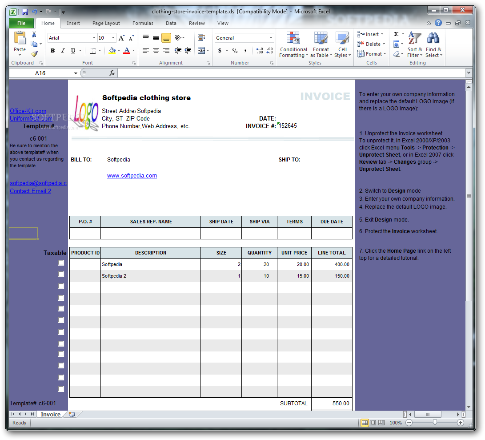Click the Save icon in Quick Access Toolbar
Screen dimensions: 485x440
[x=25, y=12]
